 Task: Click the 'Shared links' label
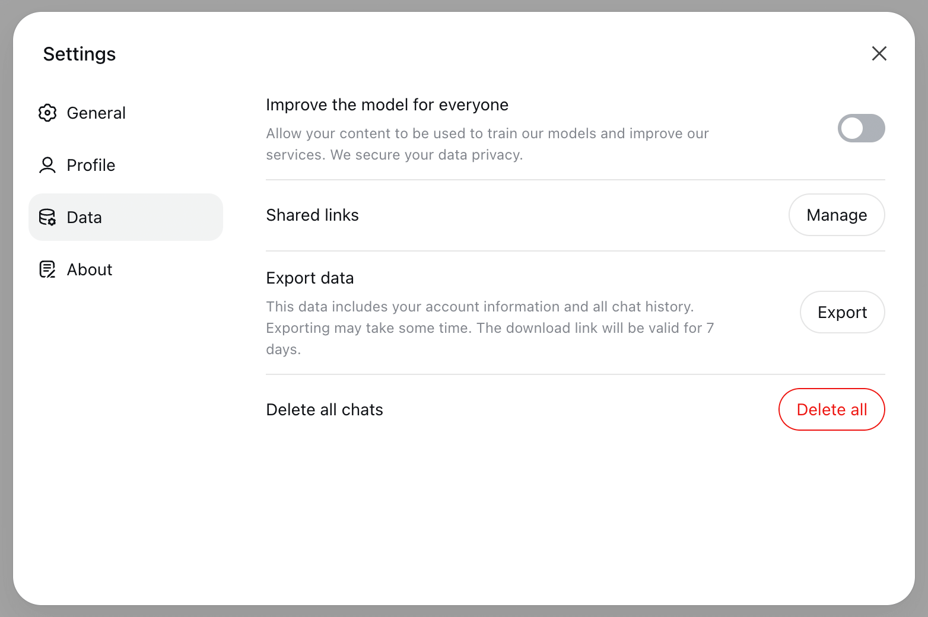[x=312, y=215]
